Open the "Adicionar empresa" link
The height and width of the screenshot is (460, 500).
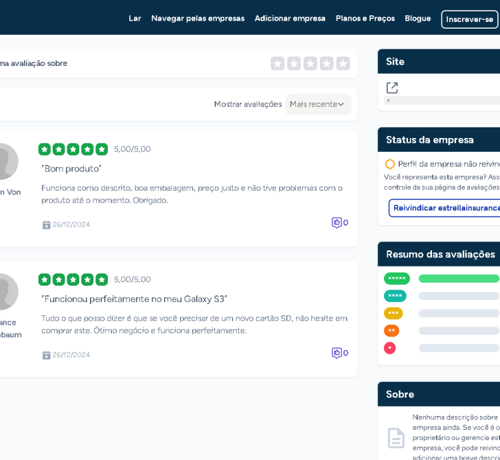coord(290,19)
